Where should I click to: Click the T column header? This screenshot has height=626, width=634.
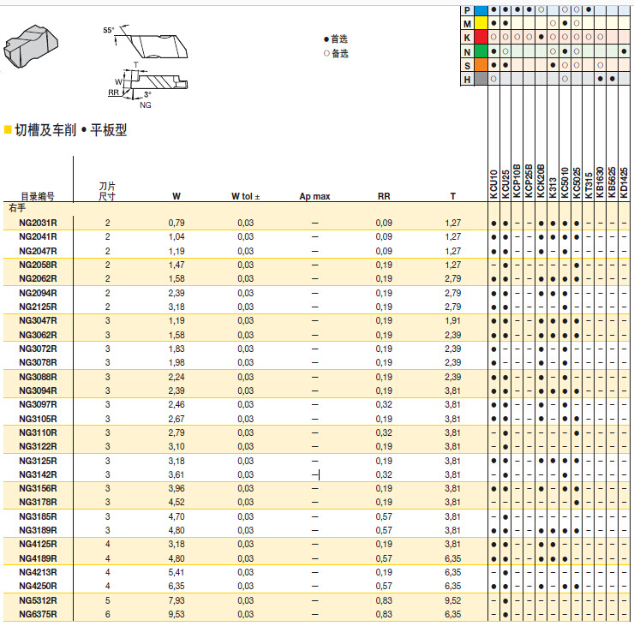pos(453,196)
